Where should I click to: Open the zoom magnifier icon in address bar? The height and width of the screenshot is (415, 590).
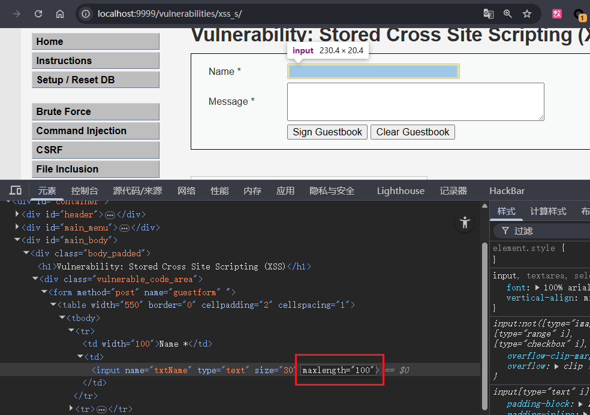click(x=508, y=14)
